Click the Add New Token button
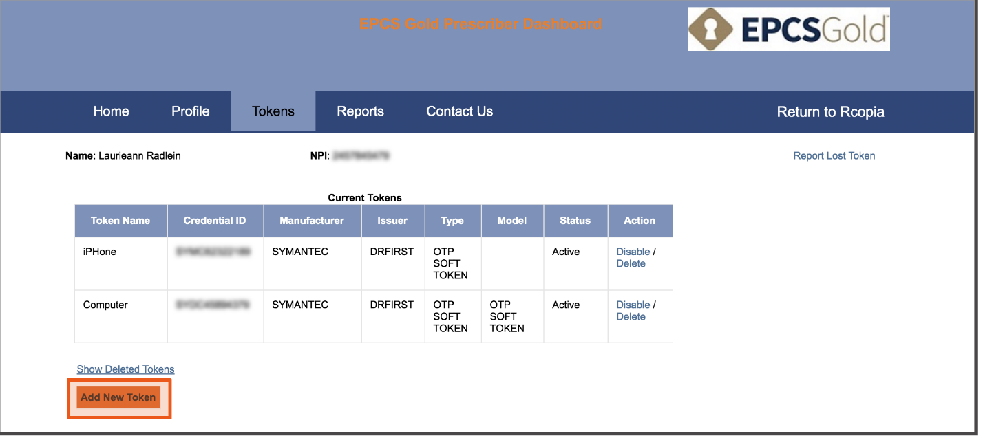This screenshot has width=983, height=438. point(118,397)
